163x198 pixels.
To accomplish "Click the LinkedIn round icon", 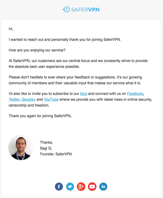I will click(103, 187).
